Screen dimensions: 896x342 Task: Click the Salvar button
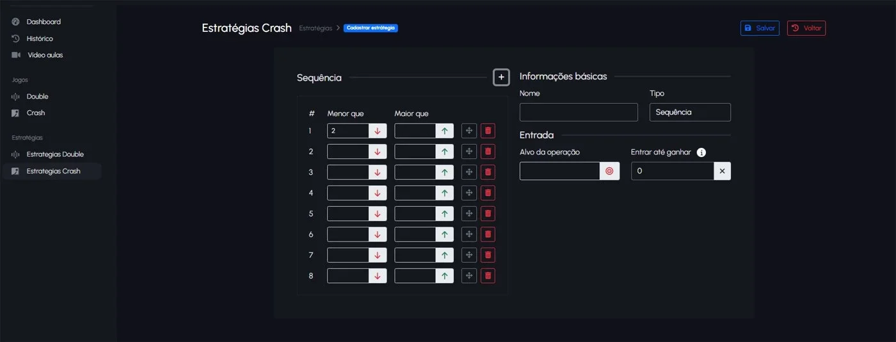760,28
